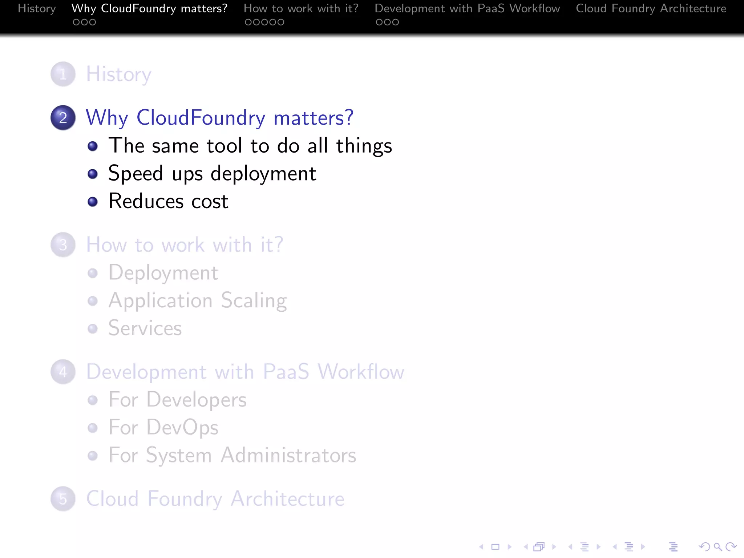Image resolution: width=744 pixels, height=558 pixels.
Task: Open the 'For DevOps' subsection entry
Action: click(x=163, y=428)
